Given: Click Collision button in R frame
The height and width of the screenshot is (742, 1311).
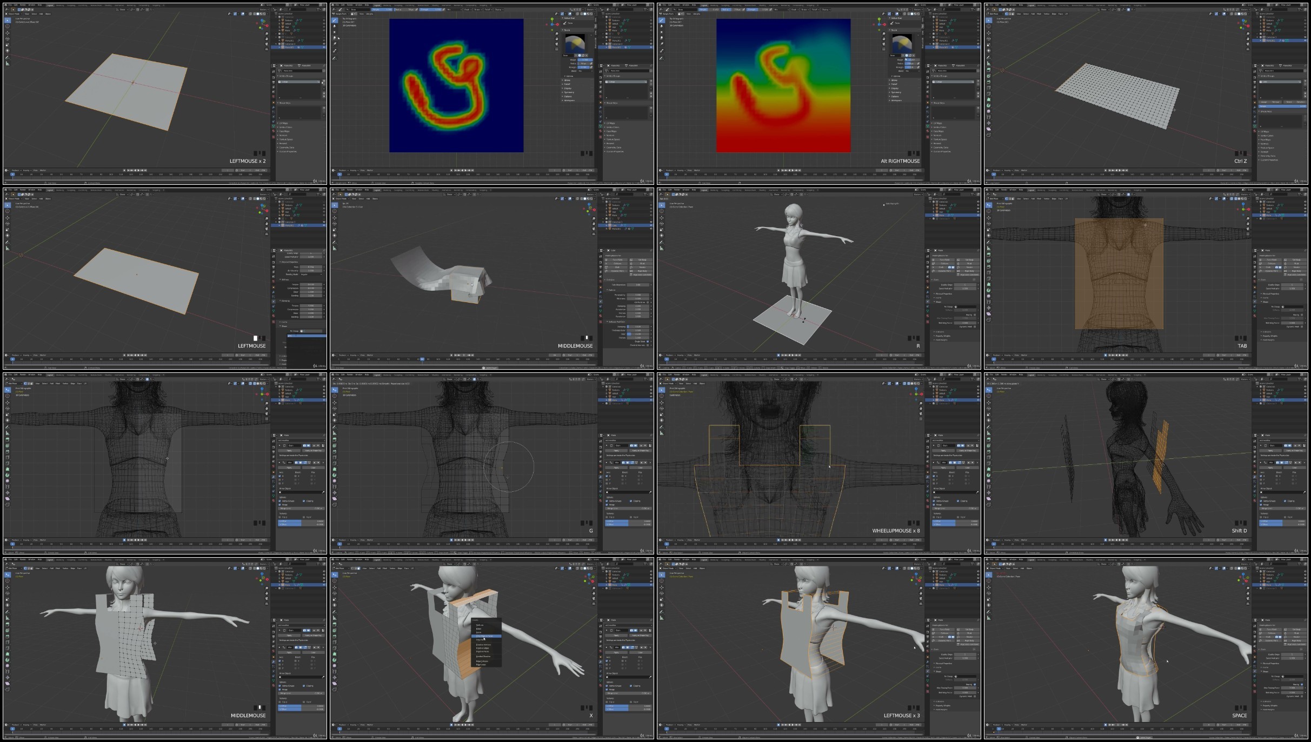Looking at the screenshot, I should 943,264.
